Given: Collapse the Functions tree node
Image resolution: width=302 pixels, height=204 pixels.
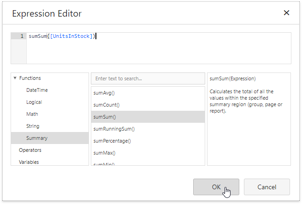Looking at the screenshot, I should tap(15, 78).
